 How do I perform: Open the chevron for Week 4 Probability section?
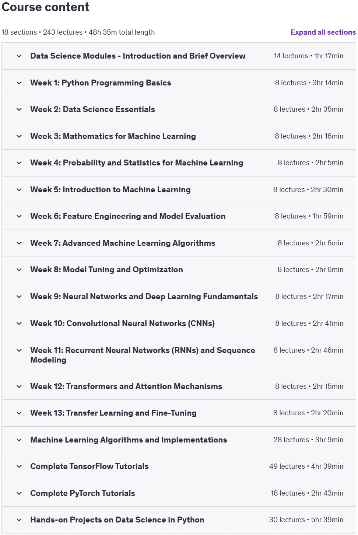(x=19, y=163)
